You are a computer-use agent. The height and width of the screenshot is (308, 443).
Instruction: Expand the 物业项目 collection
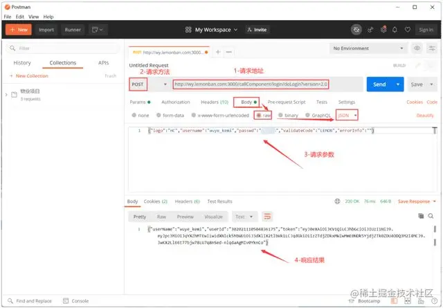(6, 95)
